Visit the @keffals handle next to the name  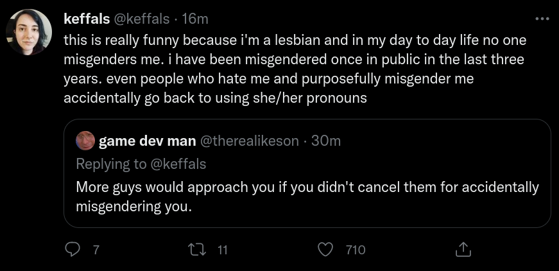click(x=141, y=19)
